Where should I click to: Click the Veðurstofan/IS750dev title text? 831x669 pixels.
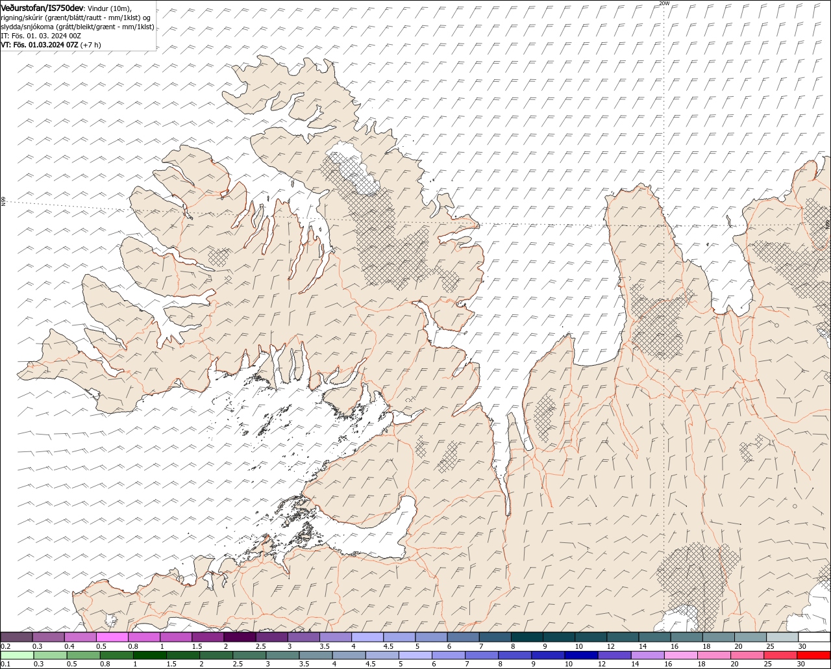(43, 7)
